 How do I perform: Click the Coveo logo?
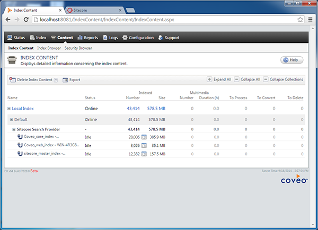coord(294,179)
